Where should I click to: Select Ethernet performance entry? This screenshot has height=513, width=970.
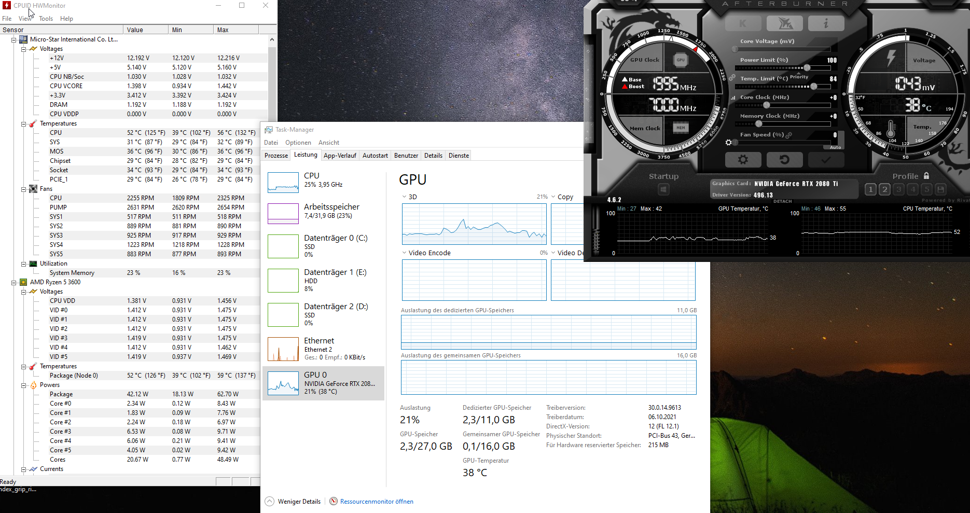coord(323,349)
